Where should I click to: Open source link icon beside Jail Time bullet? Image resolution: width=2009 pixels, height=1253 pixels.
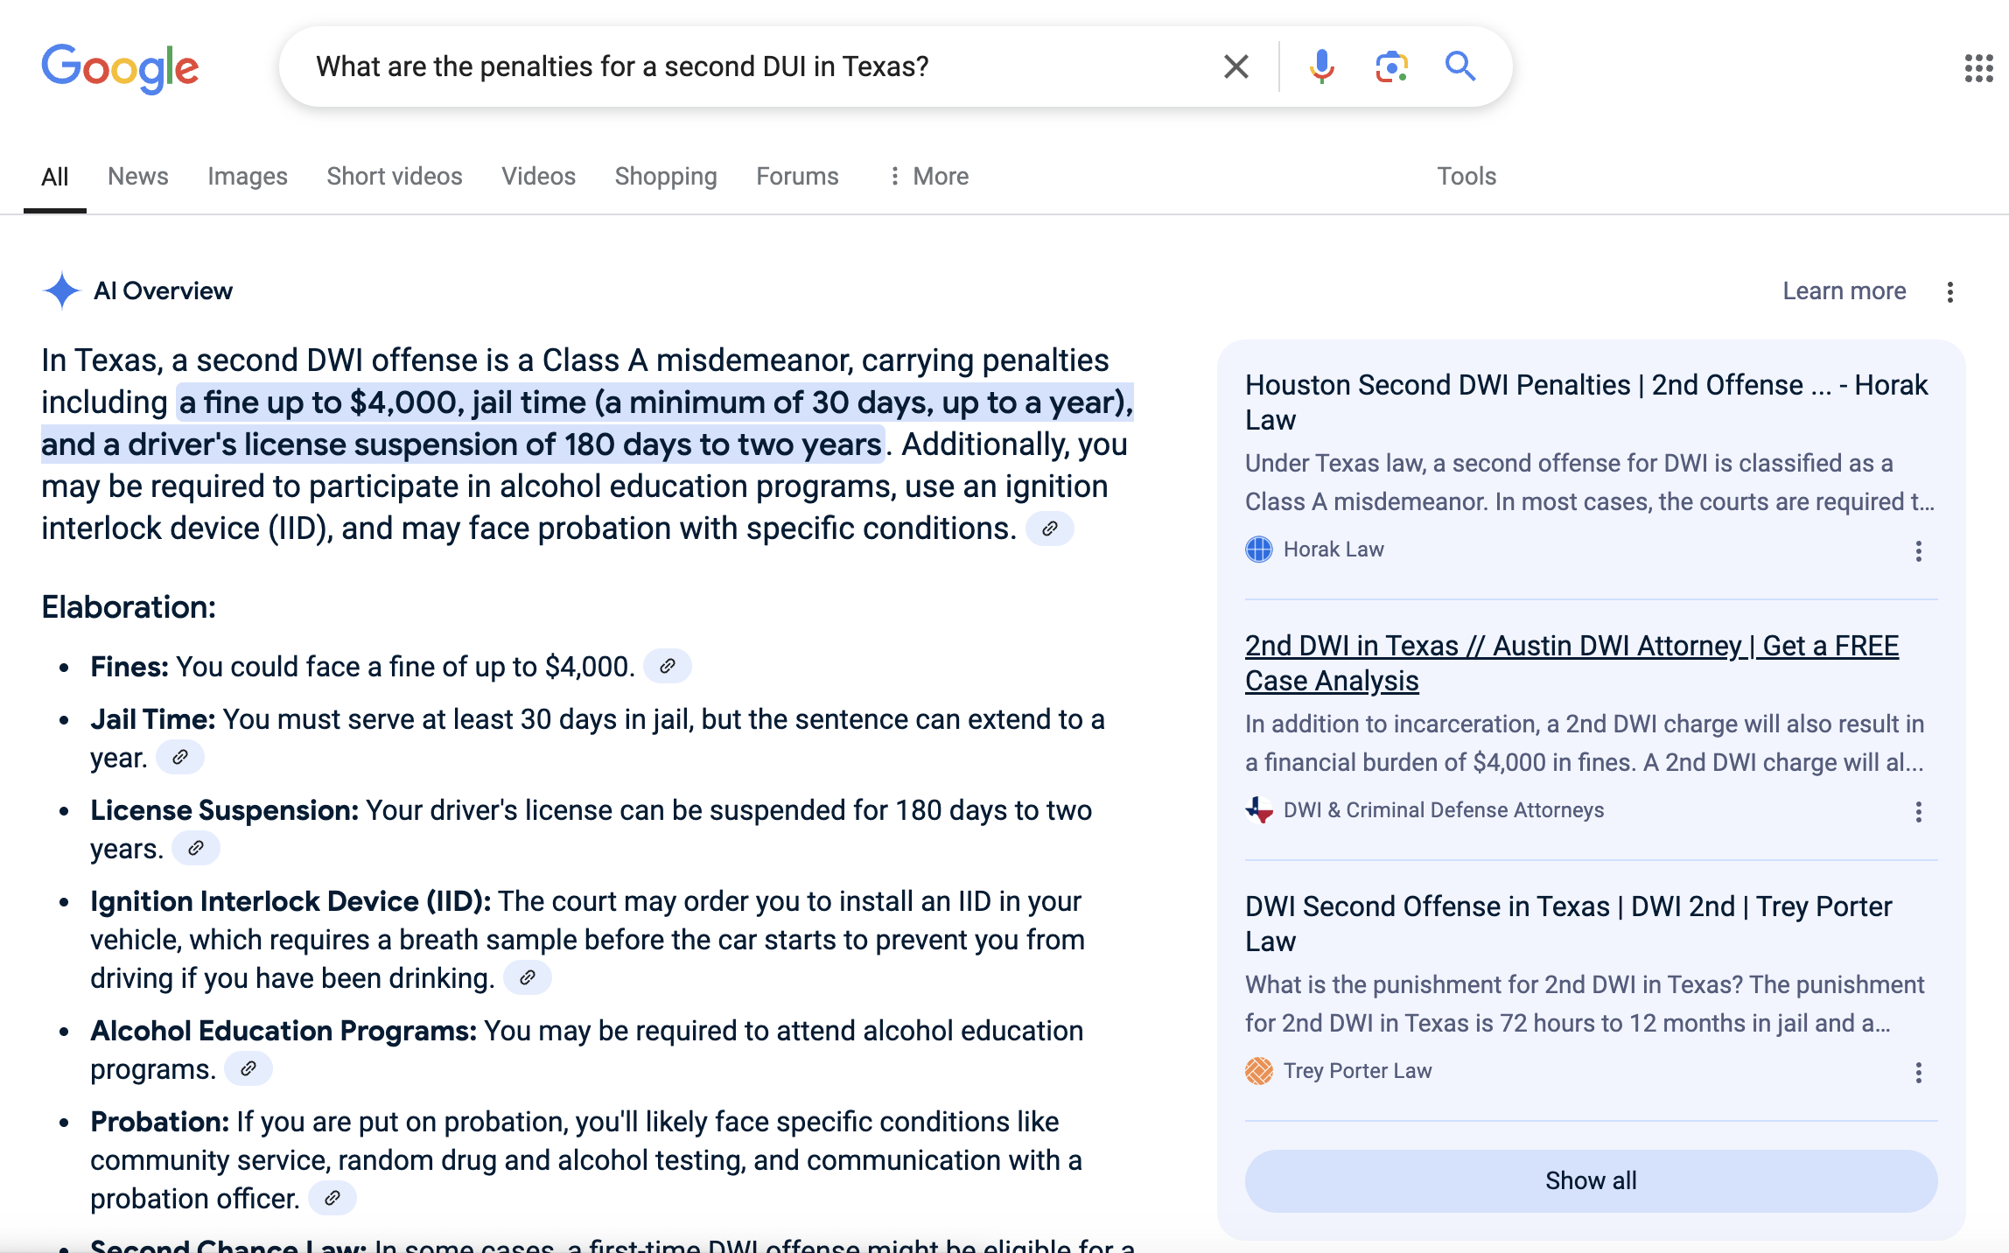tap(180, 758)
